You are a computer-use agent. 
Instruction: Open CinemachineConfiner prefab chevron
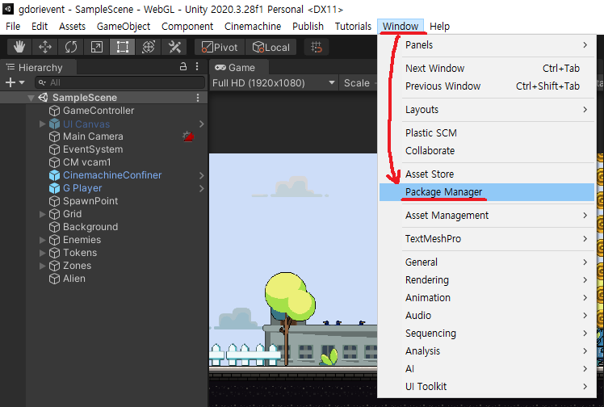(x=201, y=175)
